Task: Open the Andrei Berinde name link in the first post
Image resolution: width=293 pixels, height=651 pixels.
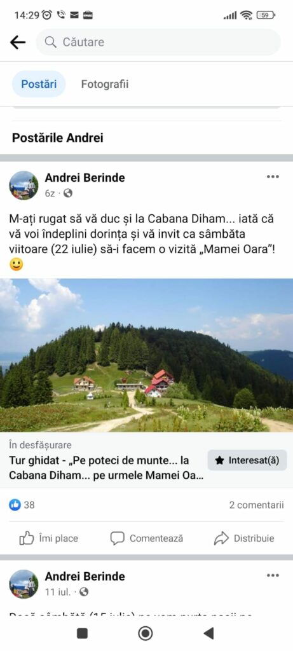Action: tap(85, 178)
